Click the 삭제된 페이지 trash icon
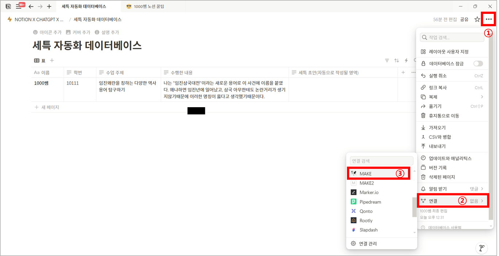The width and height of the screenshot is (499, 256). (423, 177)
